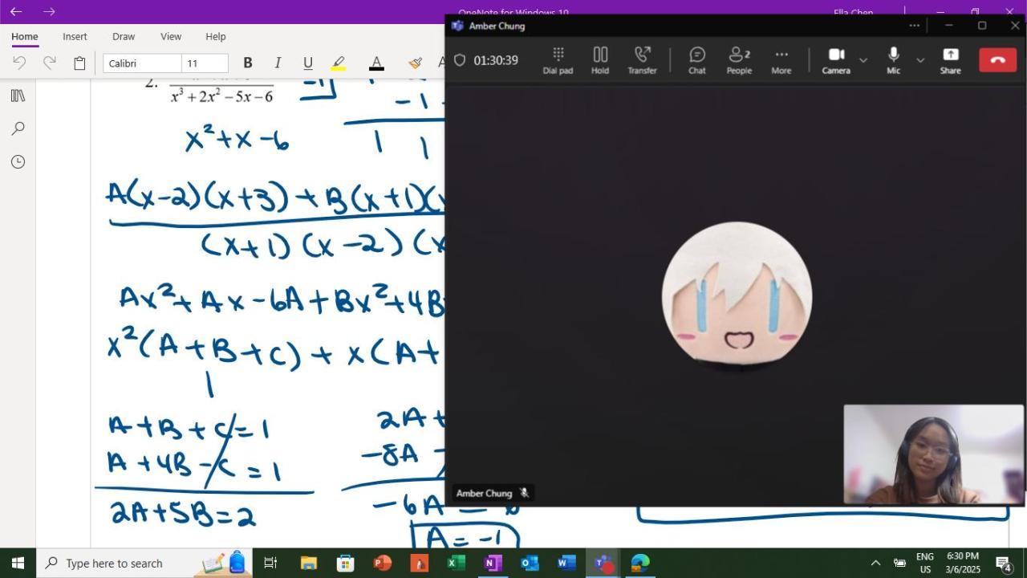
Task: Open the Draw ribbon tab
Action: (x=124, y=36)
